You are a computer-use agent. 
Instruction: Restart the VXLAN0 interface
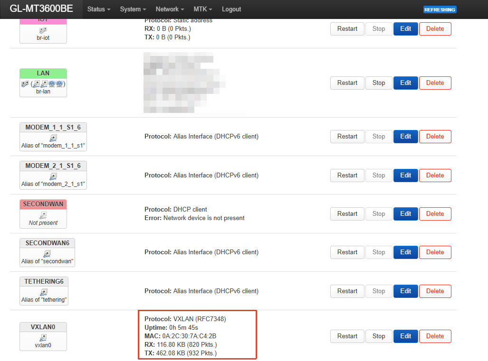[347, 336]
